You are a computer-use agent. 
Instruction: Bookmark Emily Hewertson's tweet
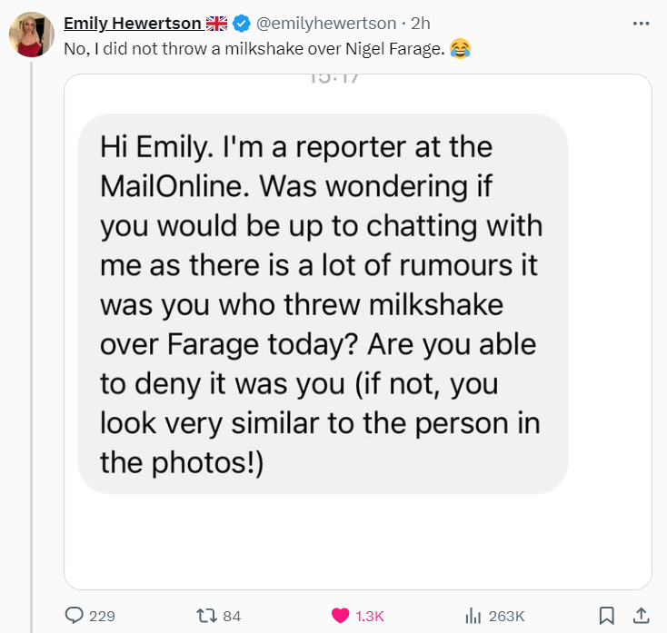pyautogui.click(x=608, y=616)
